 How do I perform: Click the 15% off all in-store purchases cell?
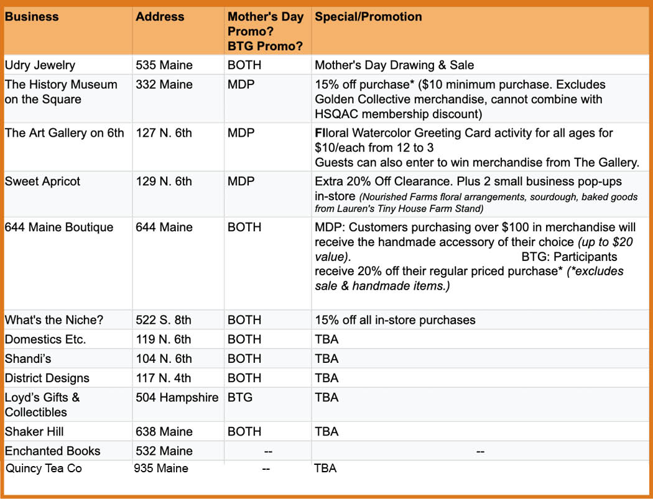tap(395, 320)
